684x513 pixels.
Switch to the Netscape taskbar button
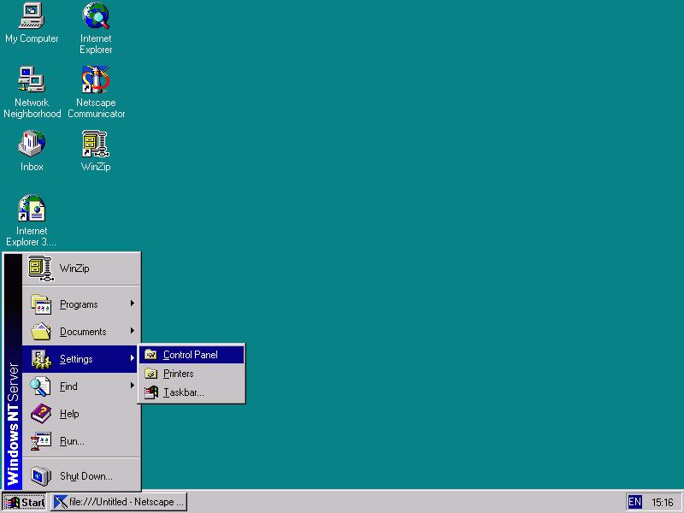[x=119, y=502]
